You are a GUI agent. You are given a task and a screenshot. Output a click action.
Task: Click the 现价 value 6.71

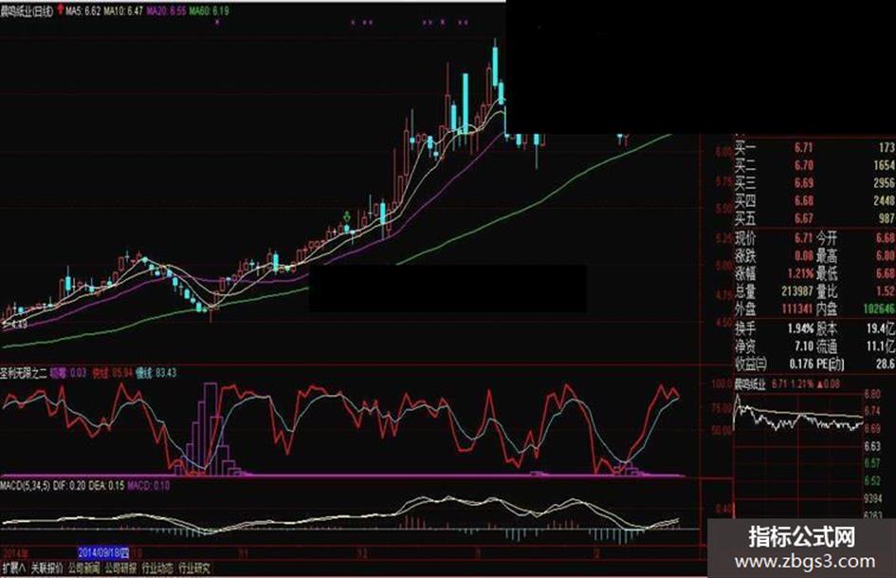[x=803, y=237]
